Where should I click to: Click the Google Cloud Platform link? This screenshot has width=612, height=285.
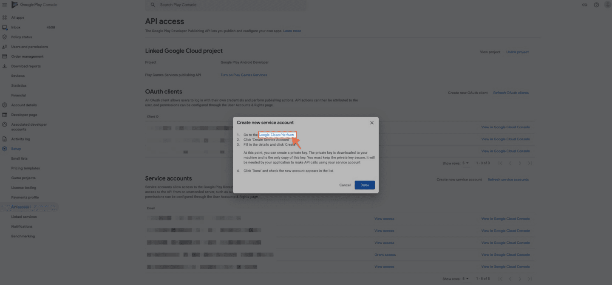277,135
